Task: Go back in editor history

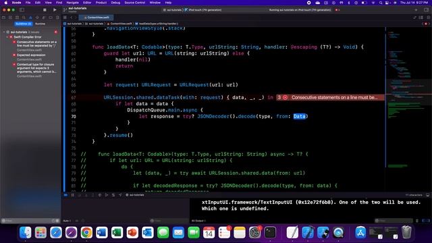Action: [x=71, y=18]
